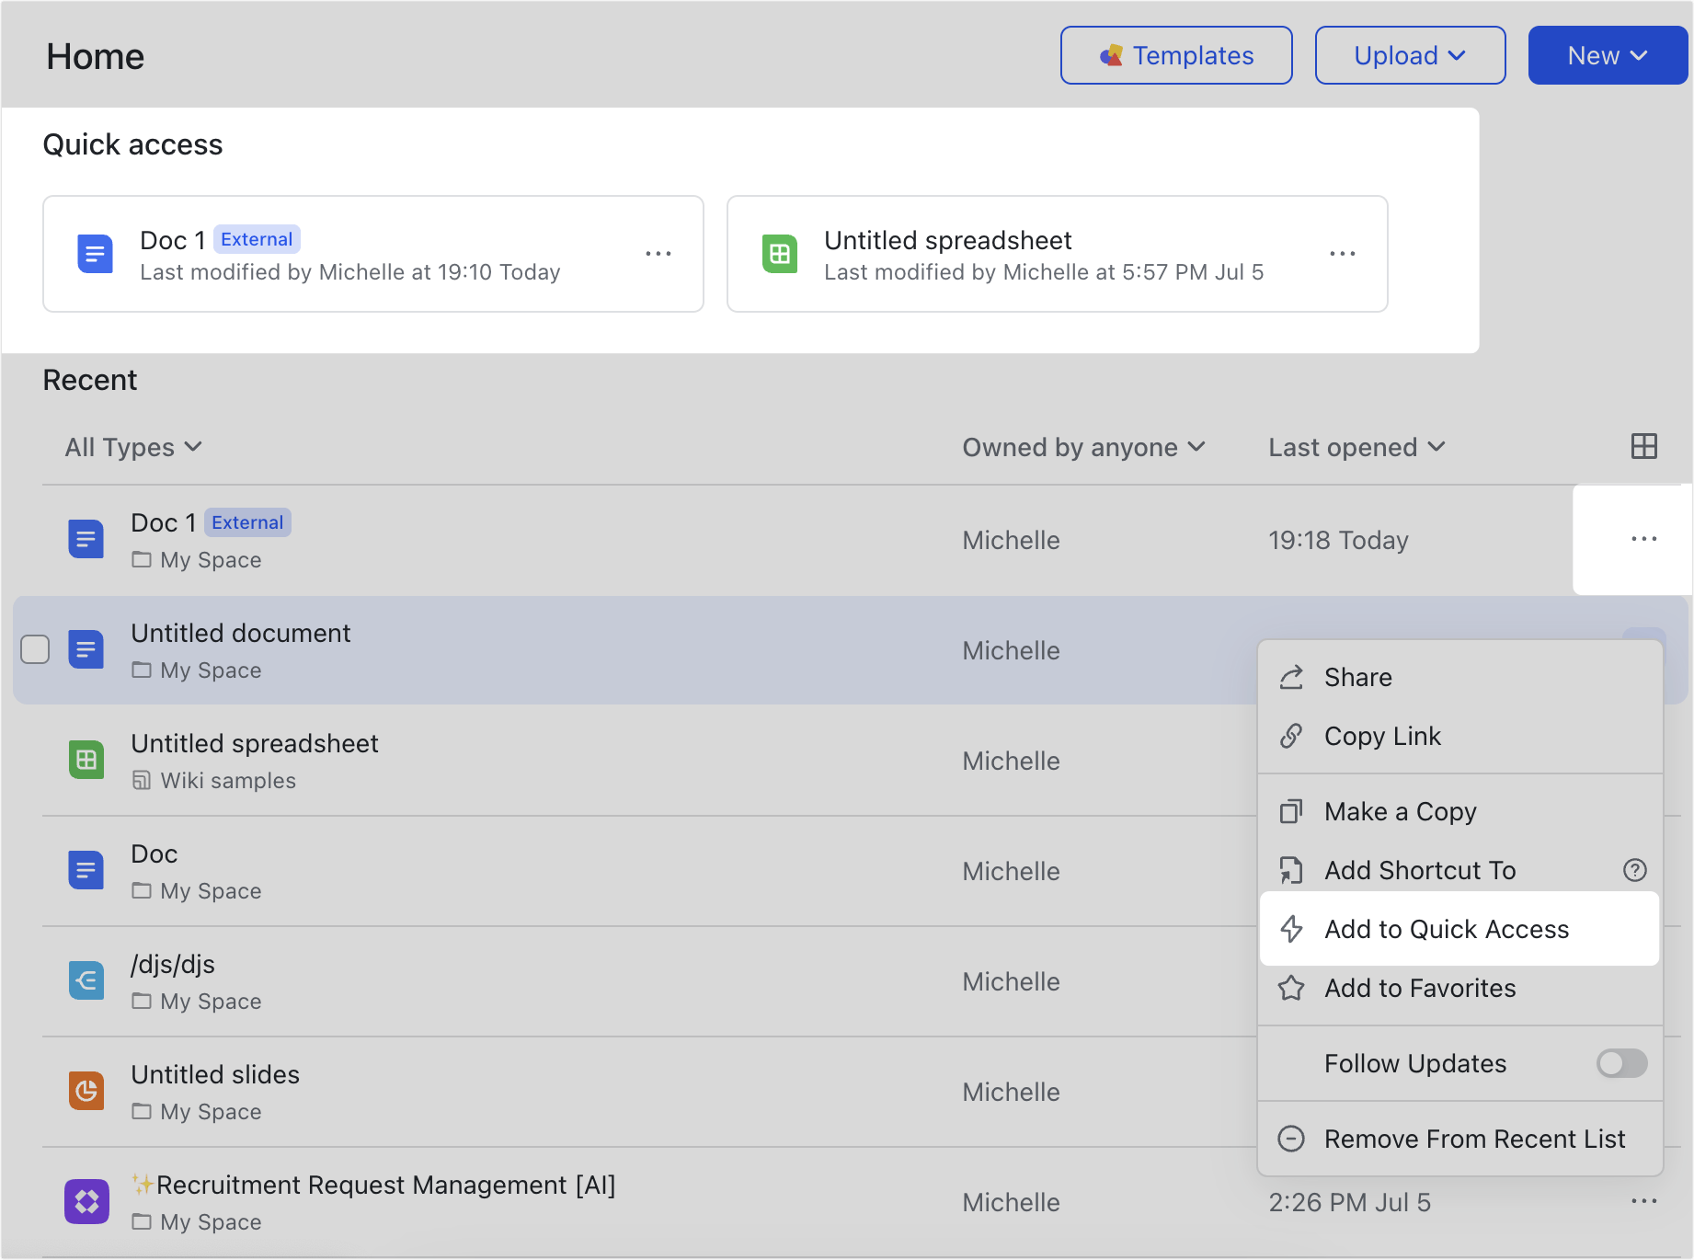Screen dimensions: 1694x1260
Task: Click the Wiki samples icon under Untitled spreadsheet
Action: (142, 780)
